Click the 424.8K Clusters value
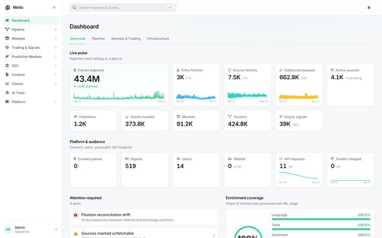The height and width of the screenshot is (238, 382). tap(238, 124)
